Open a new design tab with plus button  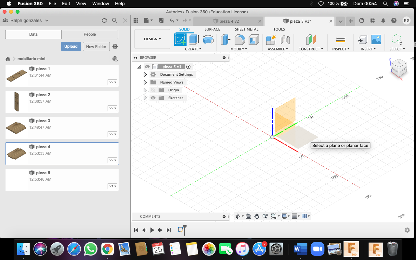[x=351, y=21]
